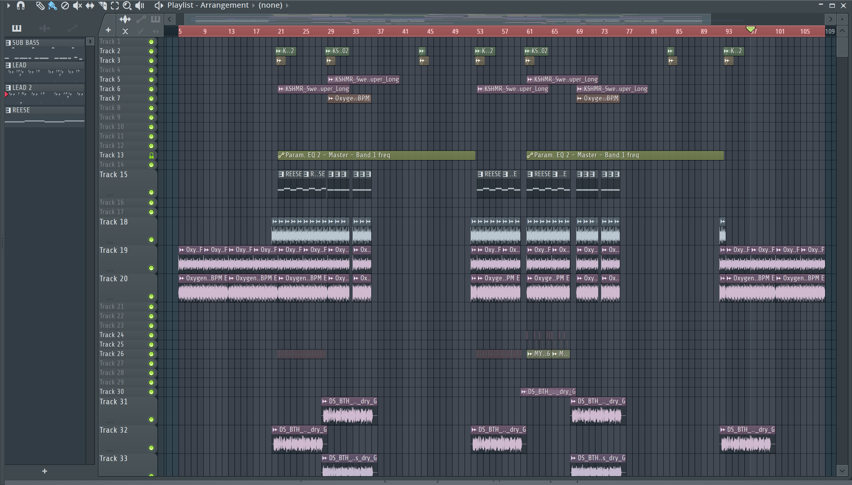852x485 pixels.
Task: Expand the Track 19 options dots
Action: [x=110, y=271]
